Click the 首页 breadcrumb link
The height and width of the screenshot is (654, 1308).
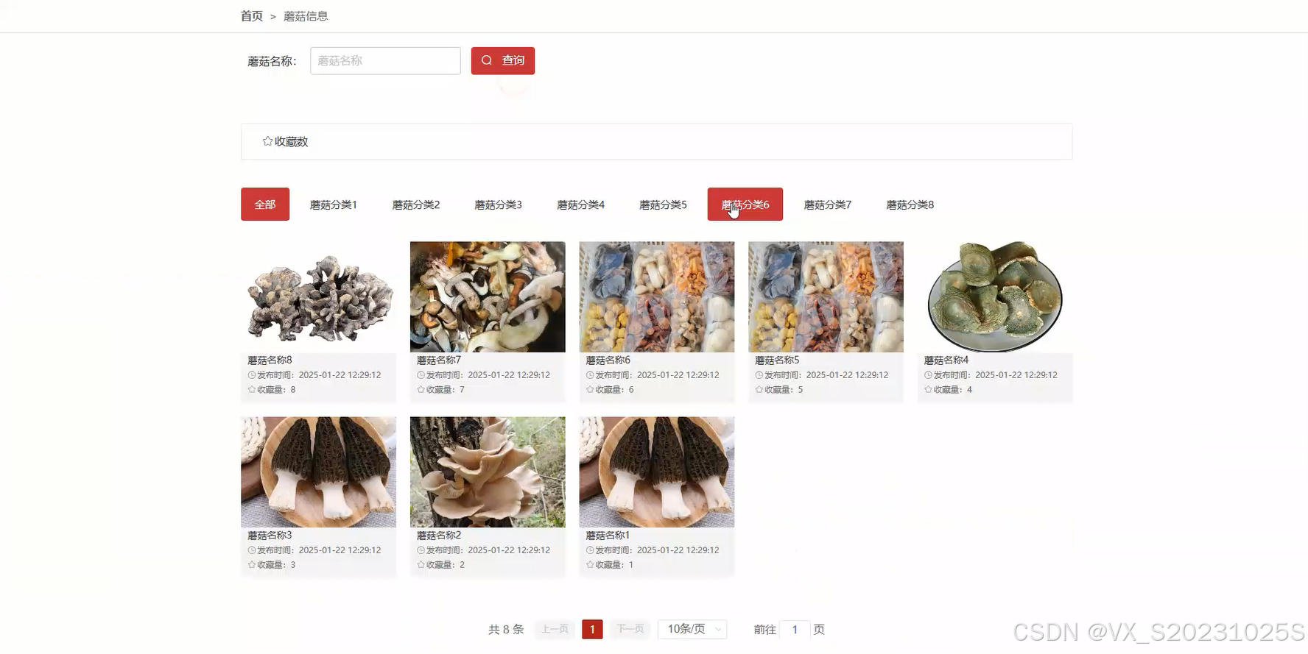252,16
